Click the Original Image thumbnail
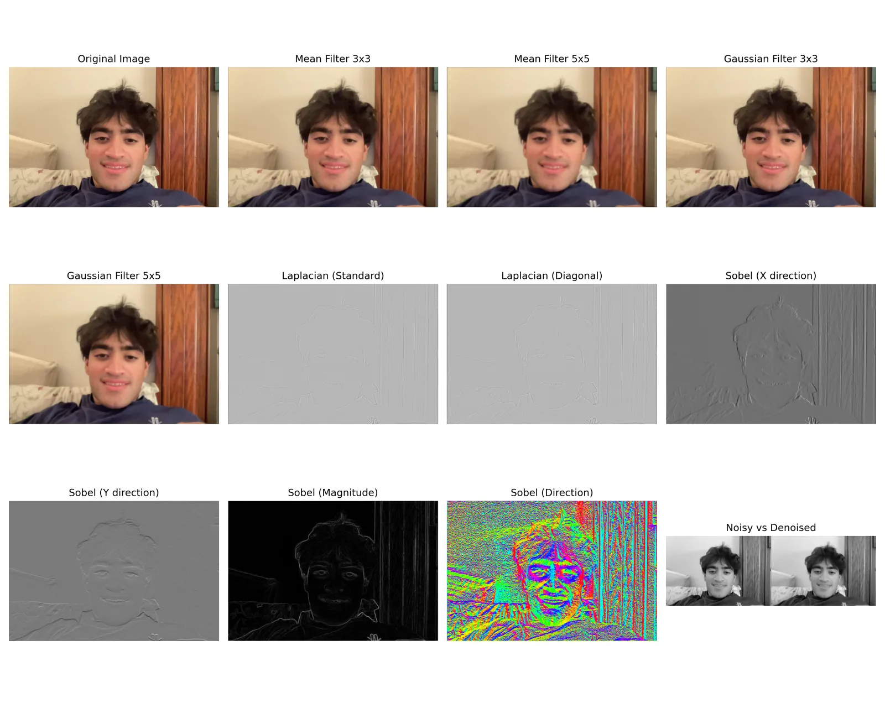Viewport: 885px width, 708px height. pyautogui.click(x=114, y=137)
